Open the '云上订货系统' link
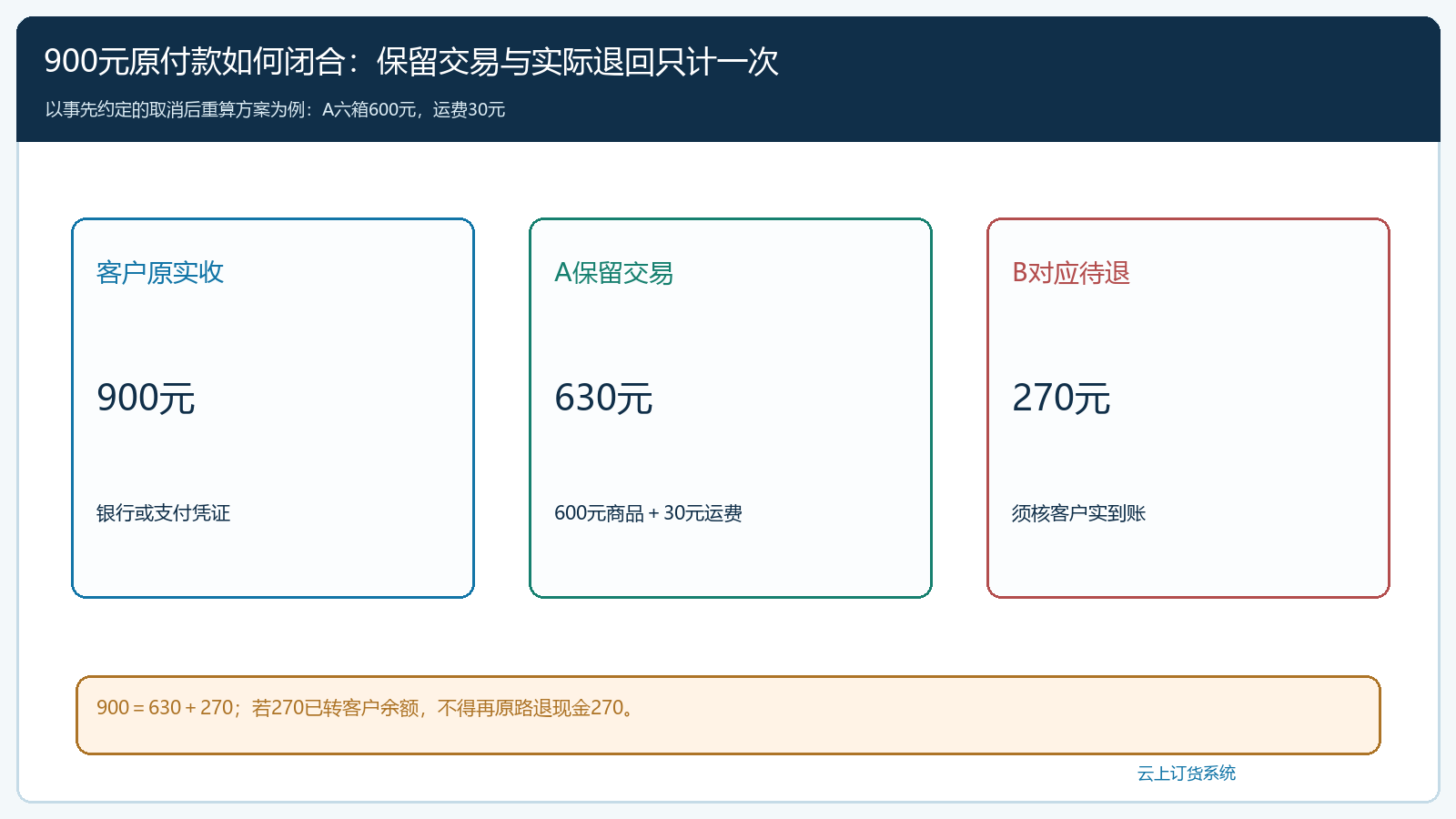This screenshot has width=1456, height=819. pyautogui.click(x=1187, y=773)
